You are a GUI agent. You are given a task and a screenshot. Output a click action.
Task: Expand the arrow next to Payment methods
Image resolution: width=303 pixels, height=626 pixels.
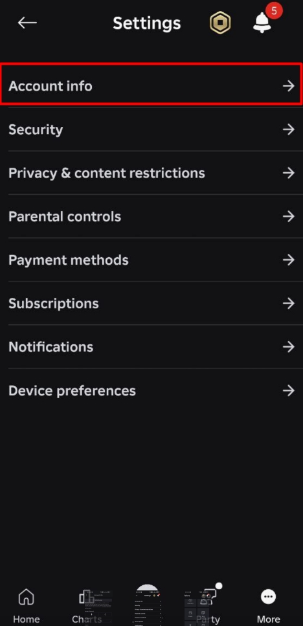tap(289, 260)
